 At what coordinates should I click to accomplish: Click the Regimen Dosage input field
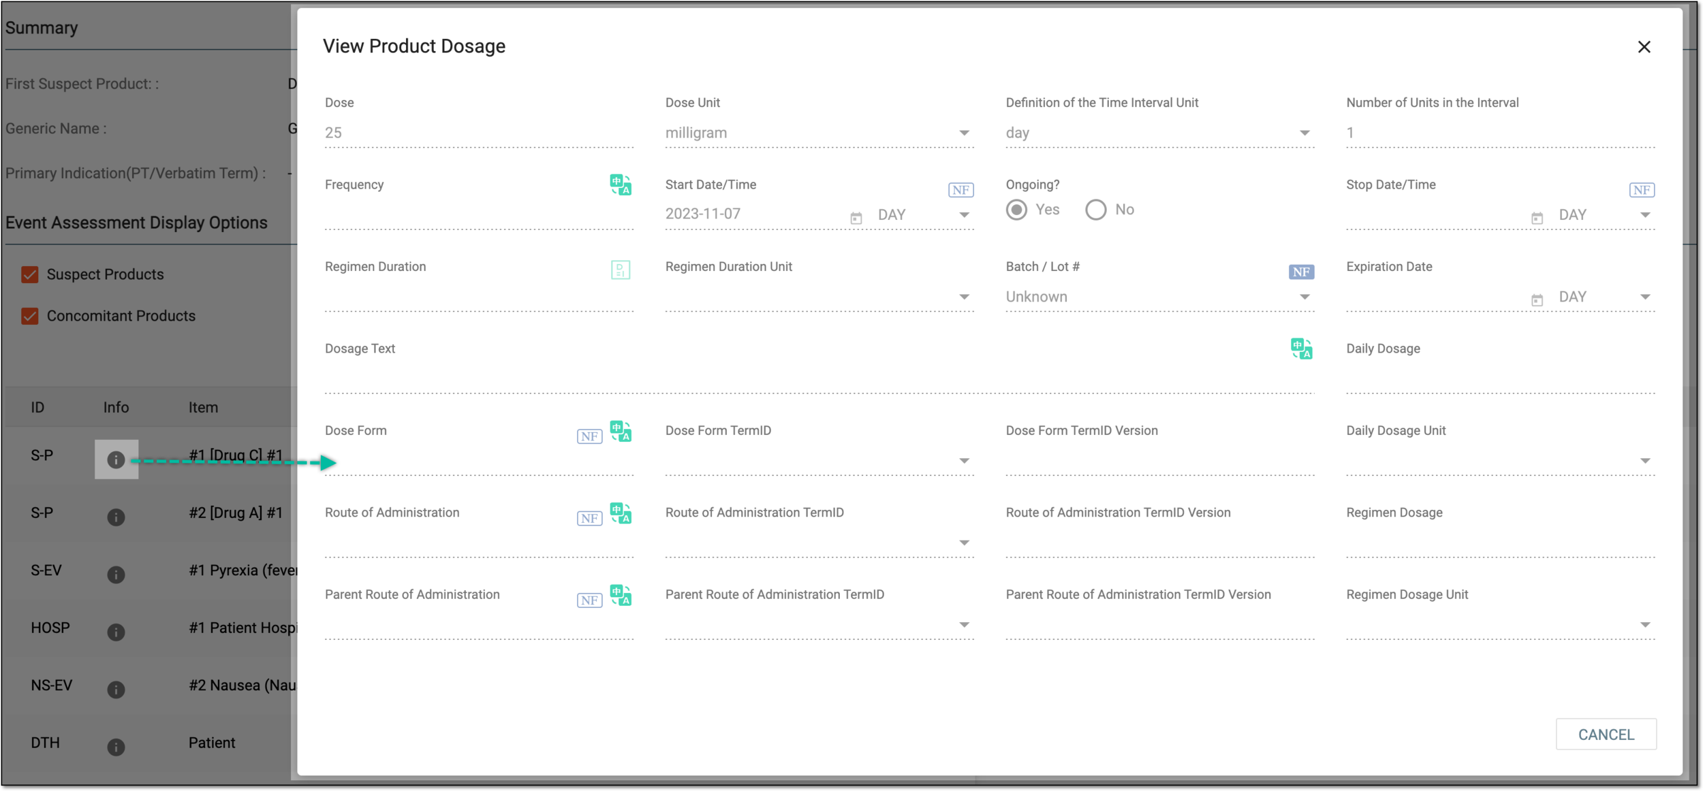pyautogui.click(x=1501, y=544)
